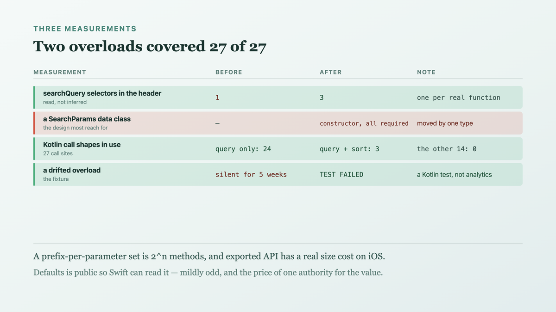Click the AFTER column header
This screenshot has height=312, width=556.
pos(331,72)
